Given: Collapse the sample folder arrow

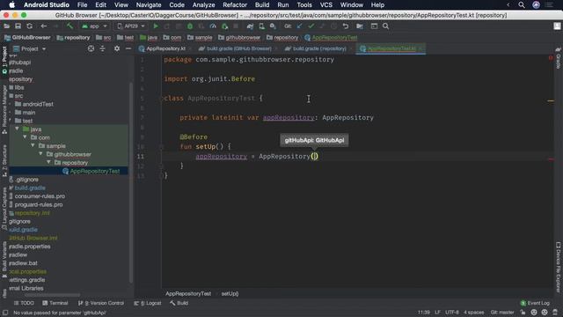Looking at the screenshot, I should click(33, 145).
